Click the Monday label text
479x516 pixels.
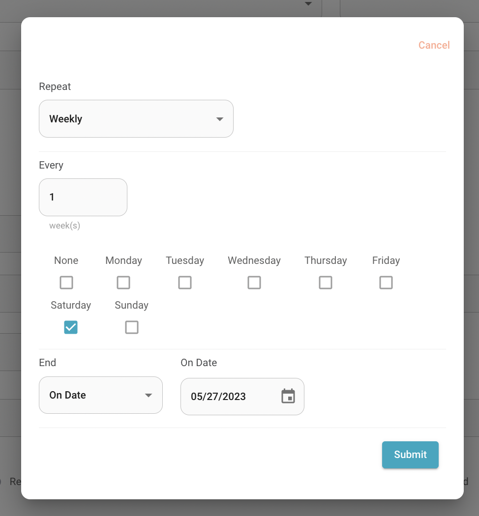[123, 260]
